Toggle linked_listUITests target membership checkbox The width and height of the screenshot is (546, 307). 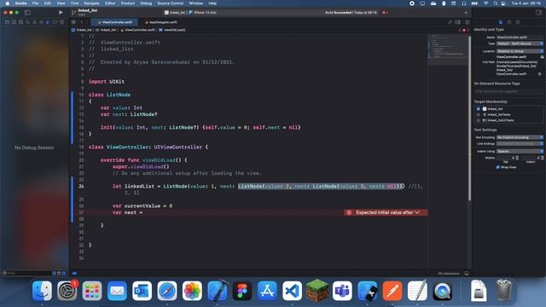tap(478, 120)
